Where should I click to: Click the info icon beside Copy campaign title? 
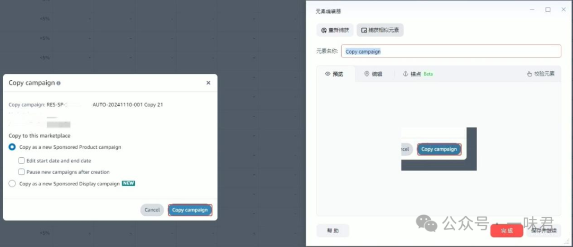tap(58, 83)
